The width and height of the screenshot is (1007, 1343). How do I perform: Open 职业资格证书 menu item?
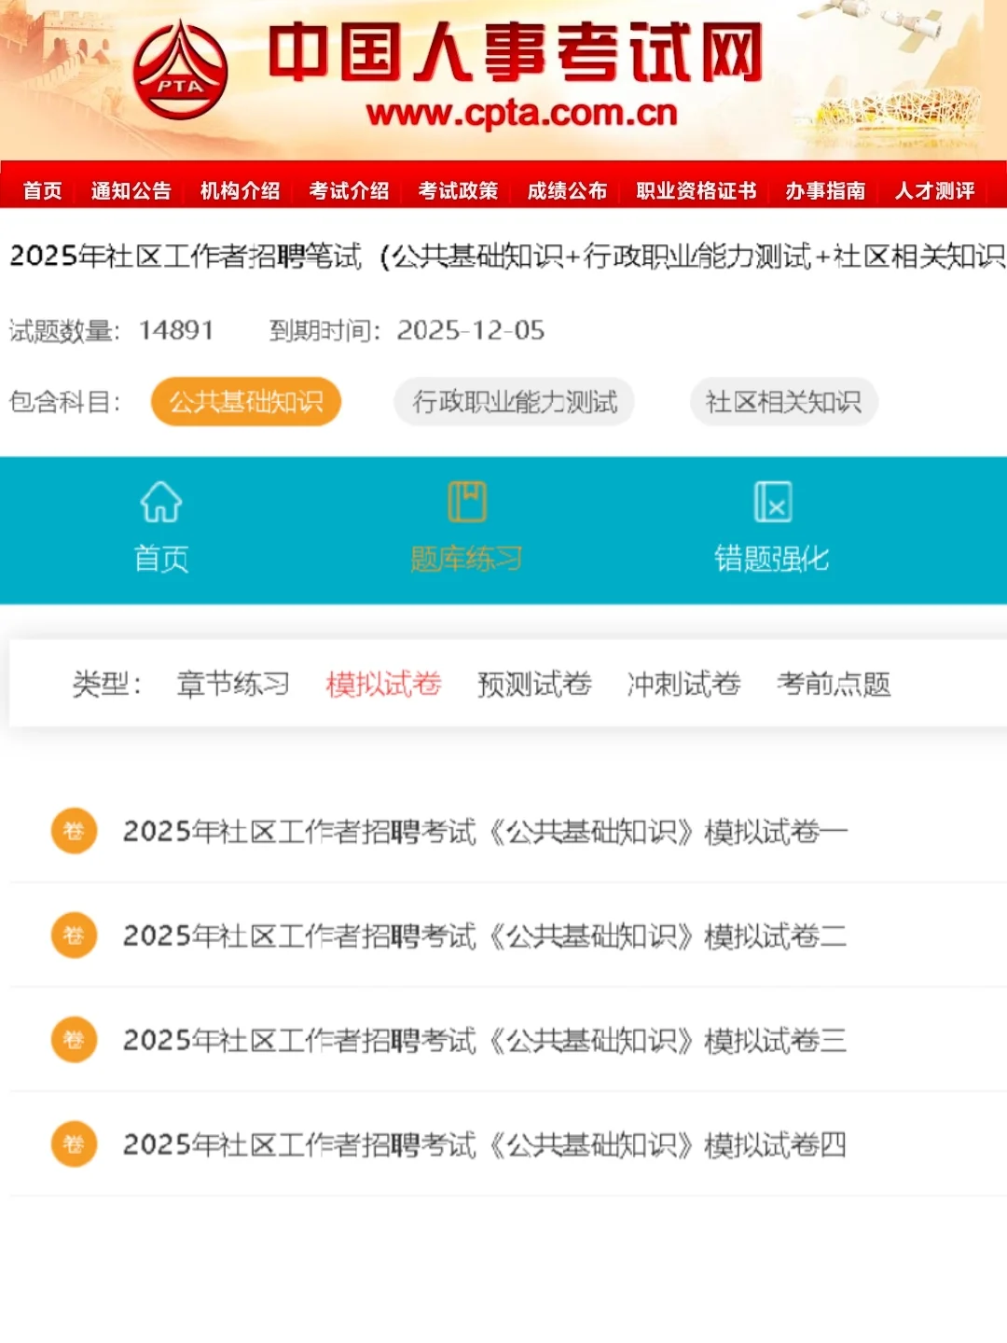697,191
